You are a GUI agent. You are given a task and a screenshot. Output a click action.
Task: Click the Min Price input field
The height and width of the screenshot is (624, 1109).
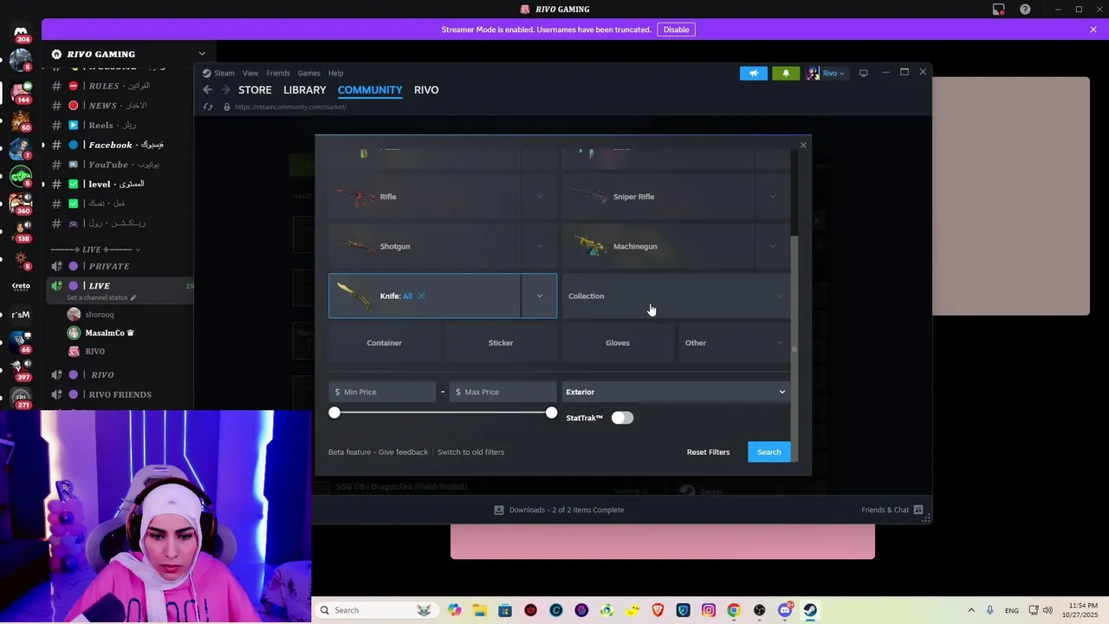click(x=382, y=392)
